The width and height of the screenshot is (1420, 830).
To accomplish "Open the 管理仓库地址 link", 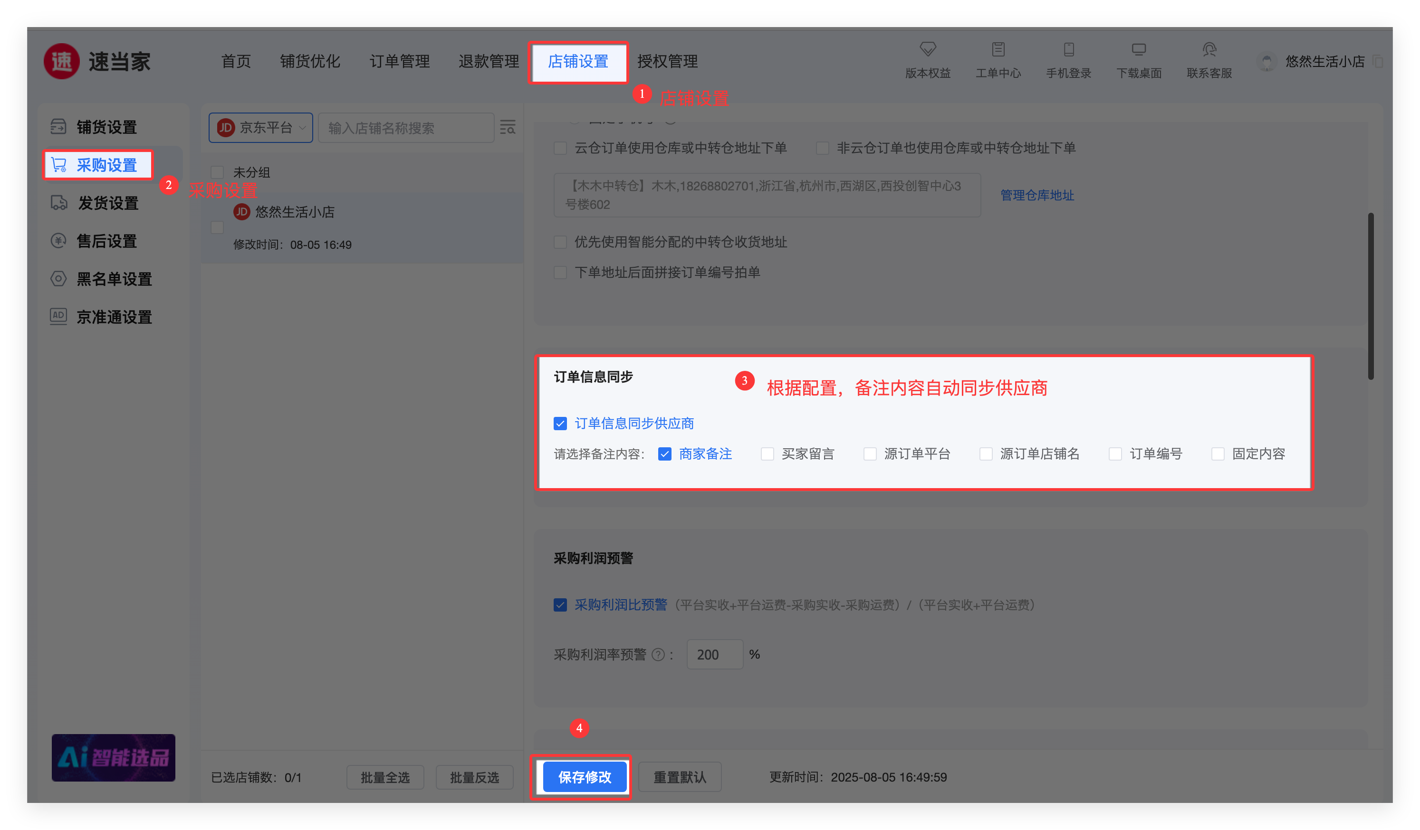I will tap(1037, 196).
